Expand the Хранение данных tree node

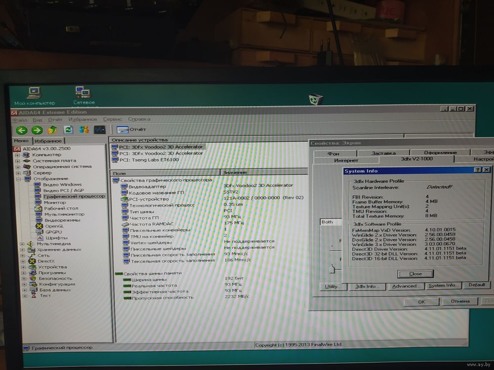click(x=22, y=250)
